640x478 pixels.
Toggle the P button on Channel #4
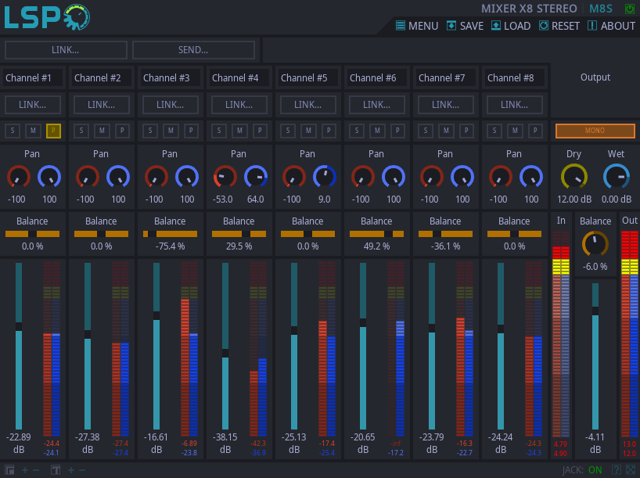coord(260,131)
